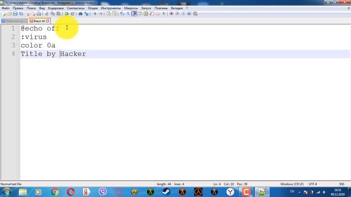351x197 pixels.
Task: Click 'Windows (CR LF)' in status bar
Action: [292, 184]
